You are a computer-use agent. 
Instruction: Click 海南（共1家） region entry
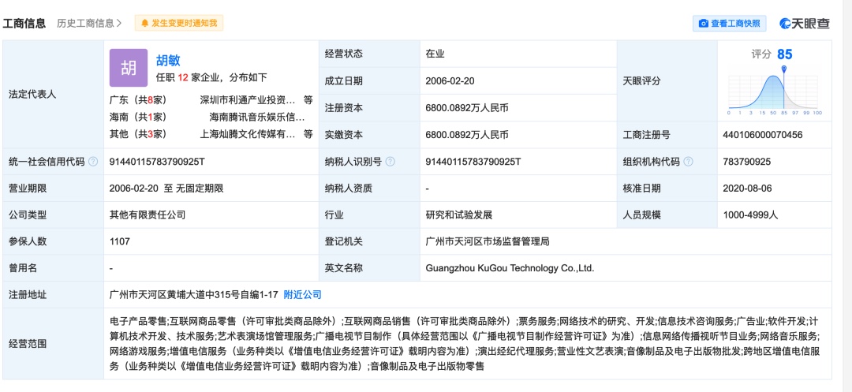point(138,117)
